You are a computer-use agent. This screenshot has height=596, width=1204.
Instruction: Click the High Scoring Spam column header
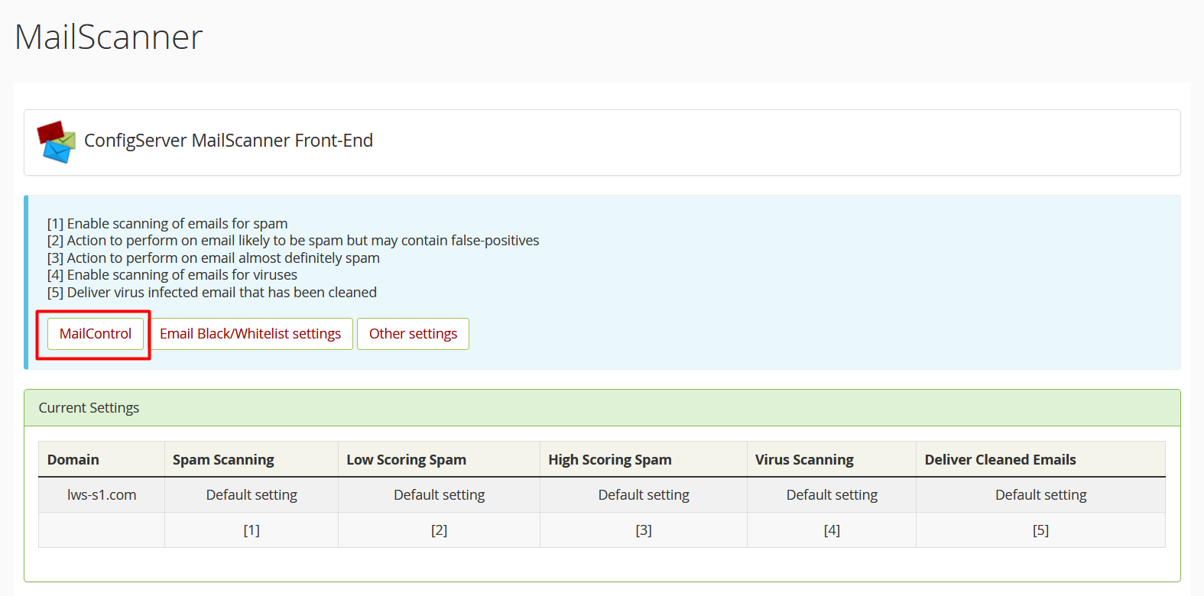coord(609,459)
